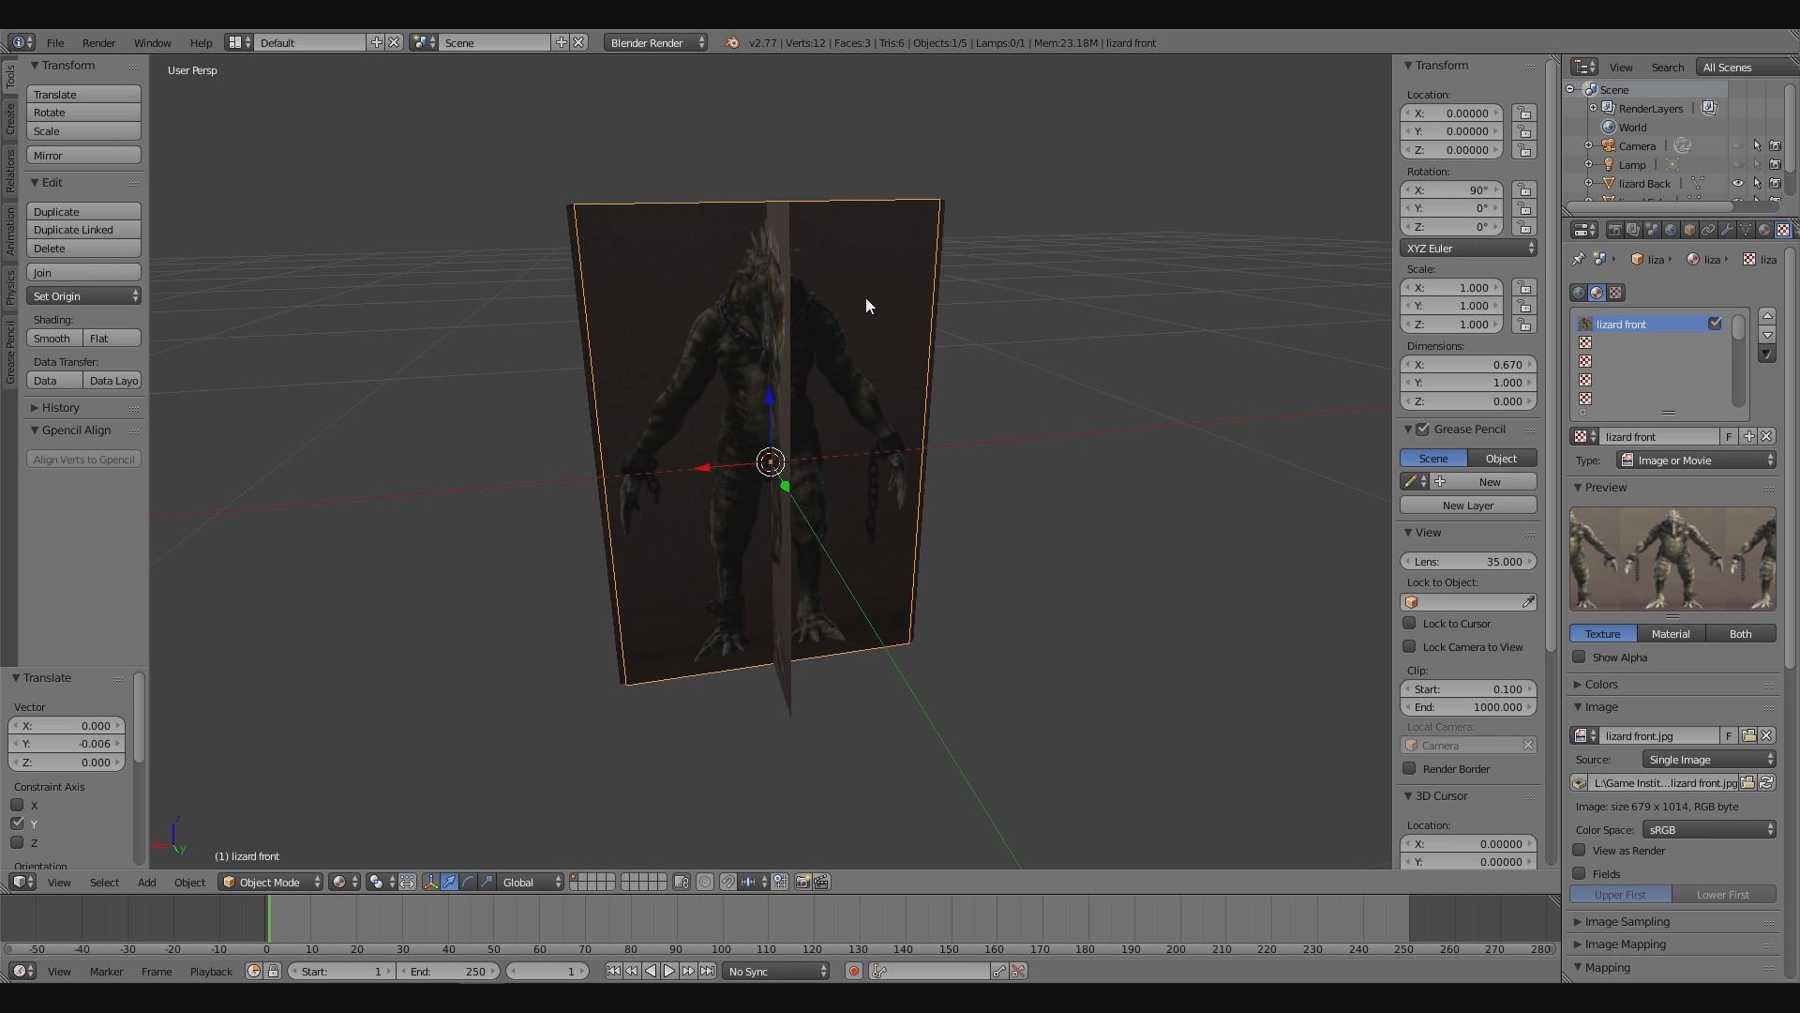Viewport: 1800px width, 1013px height.
Task: Switch to the Create tool shelf tab
Action: (x=10, y=119)
